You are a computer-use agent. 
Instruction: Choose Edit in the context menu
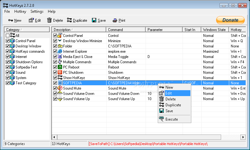tap(175, 93)
